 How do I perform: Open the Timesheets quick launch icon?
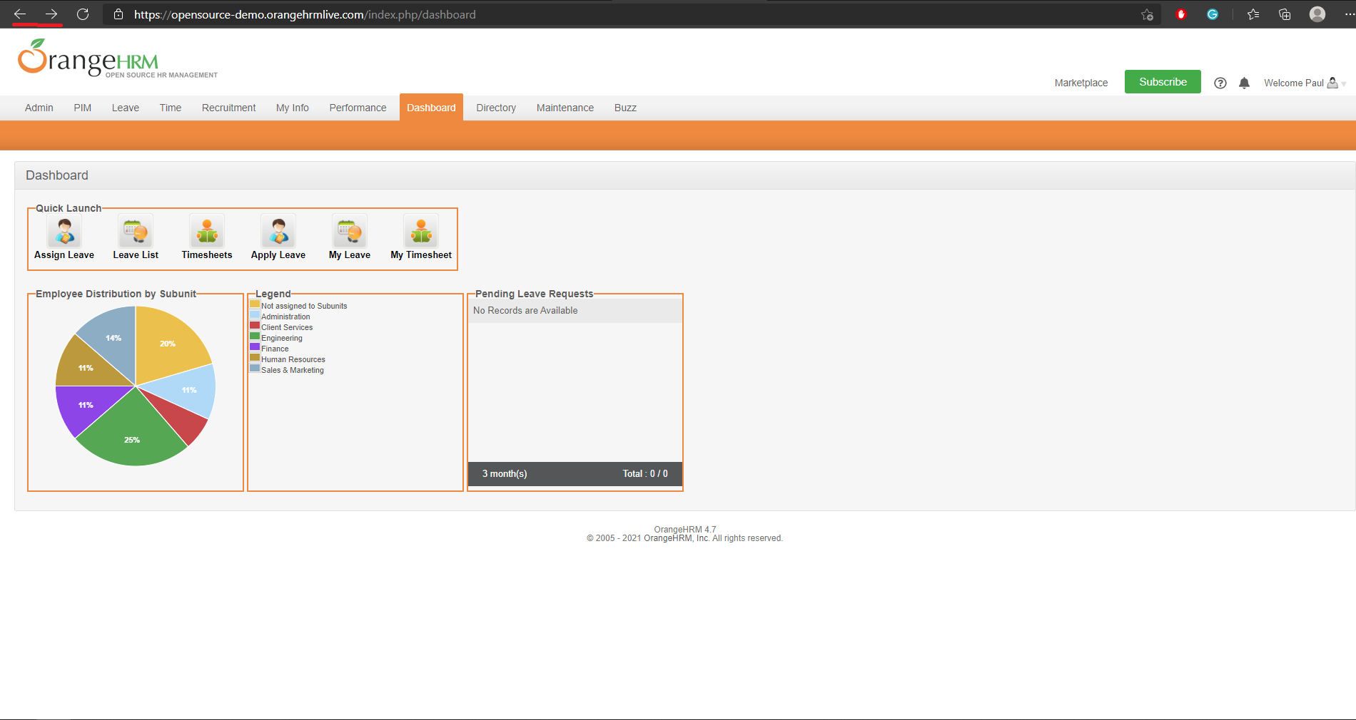pyautogui.click(x=207, y=231)
